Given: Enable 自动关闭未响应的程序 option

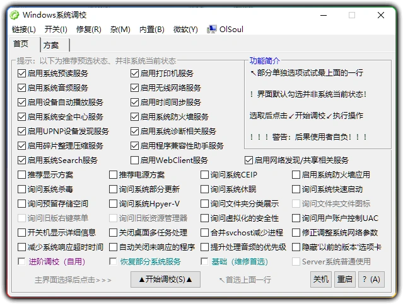Looking at the screenshot, I should 113,247.
